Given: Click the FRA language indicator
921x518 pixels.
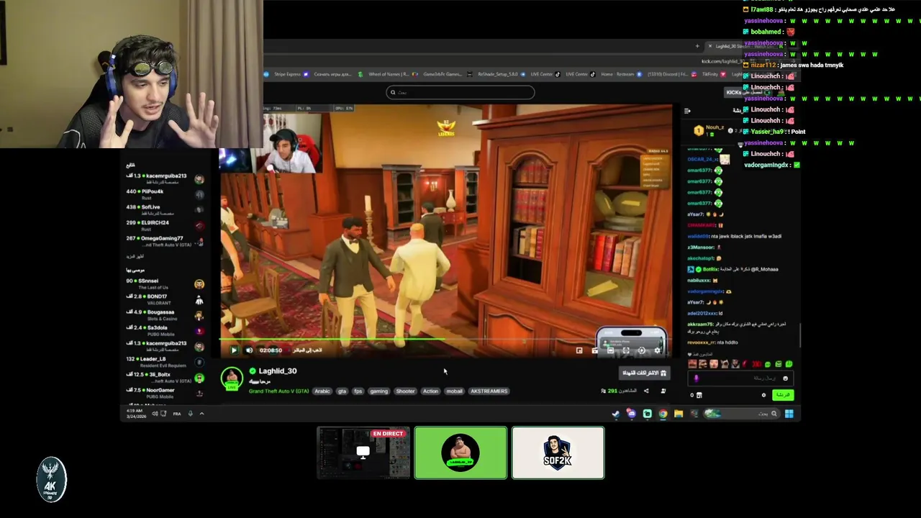Looking at the screenshot, I should click(x=177, y=414).
